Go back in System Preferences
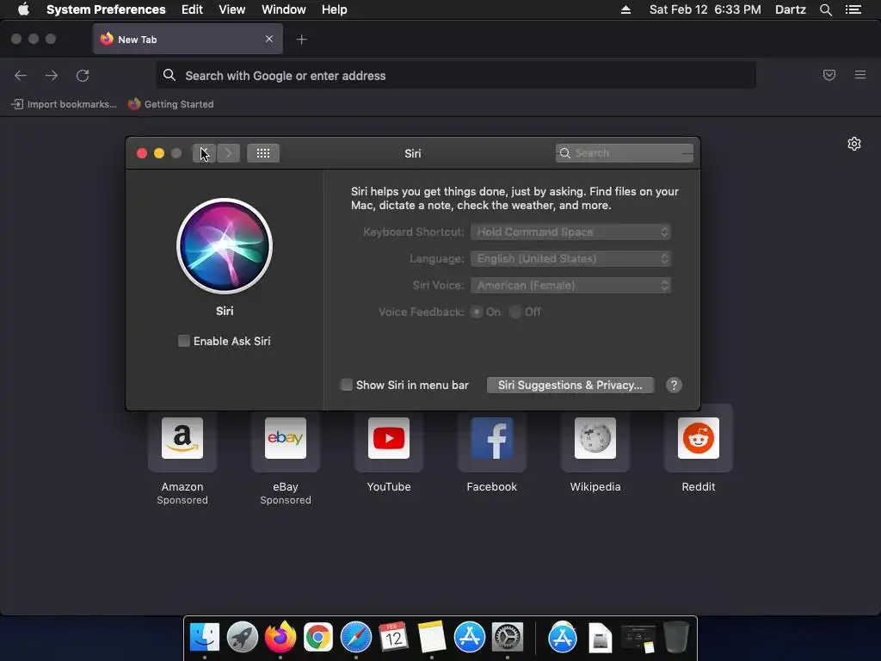 [204, 153]
